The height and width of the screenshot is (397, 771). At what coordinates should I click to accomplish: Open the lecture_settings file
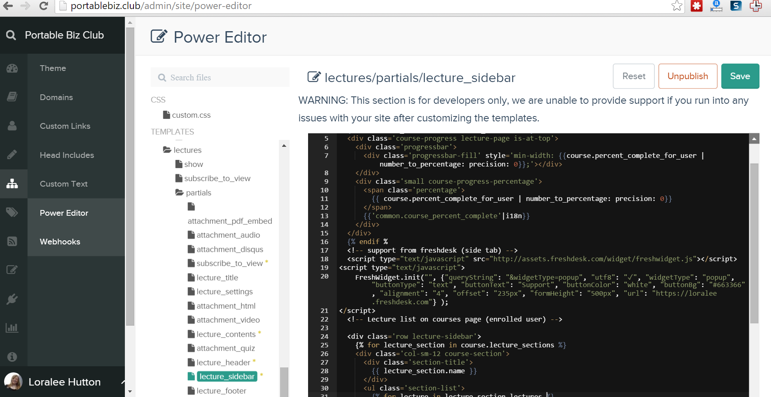pos(224,292)
